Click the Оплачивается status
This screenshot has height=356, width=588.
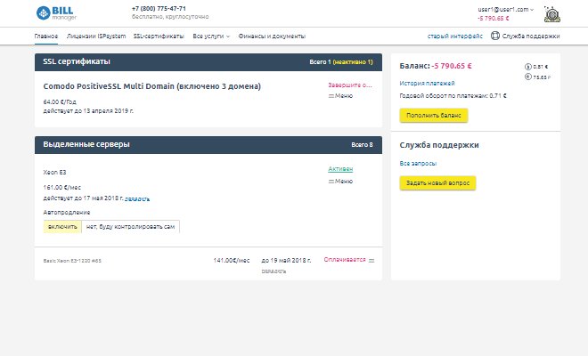coord(345,260)
